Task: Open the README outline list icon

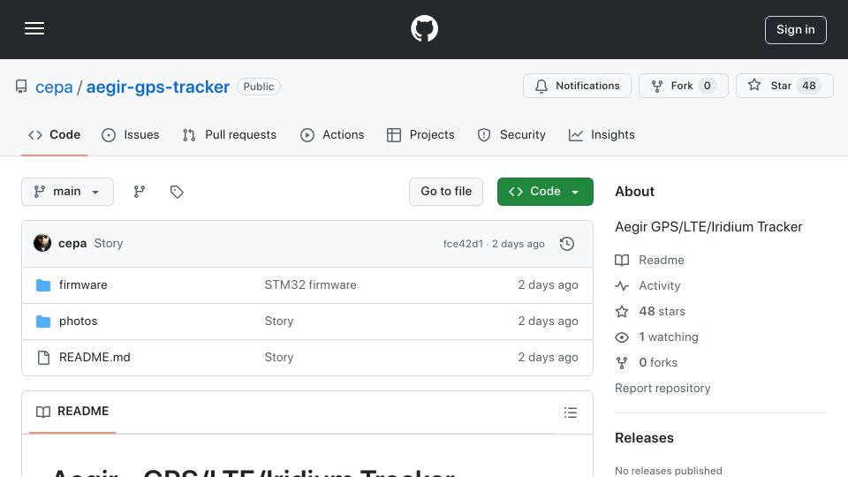Action: 570,413
